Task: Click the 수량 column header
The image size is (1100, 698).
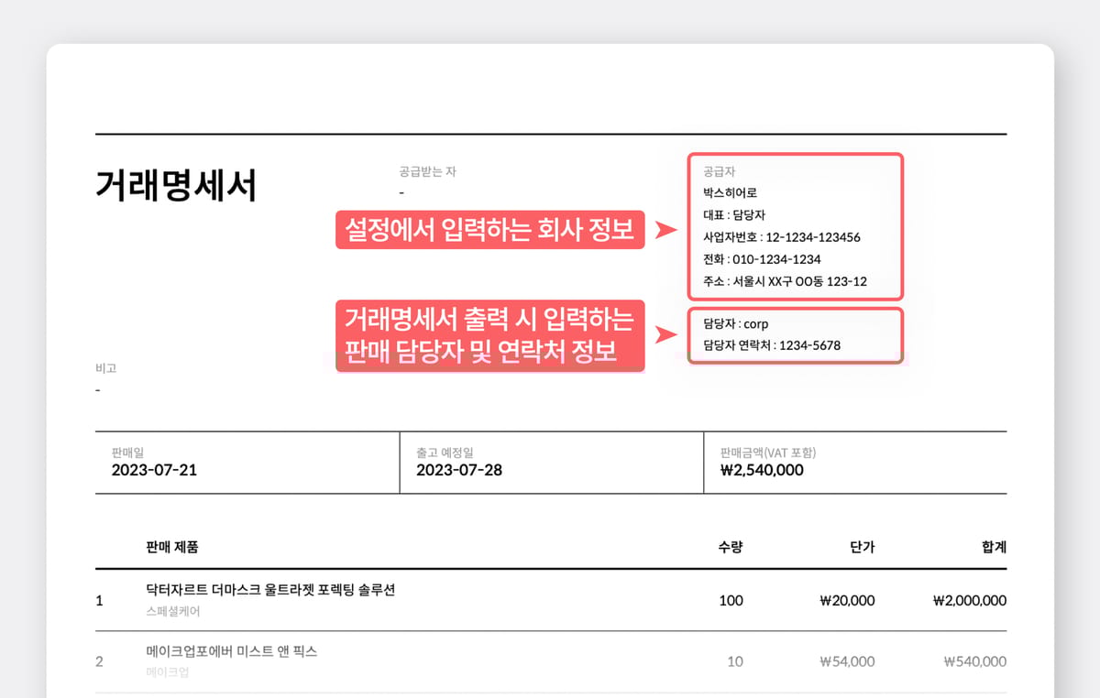Action: point(730,547)
